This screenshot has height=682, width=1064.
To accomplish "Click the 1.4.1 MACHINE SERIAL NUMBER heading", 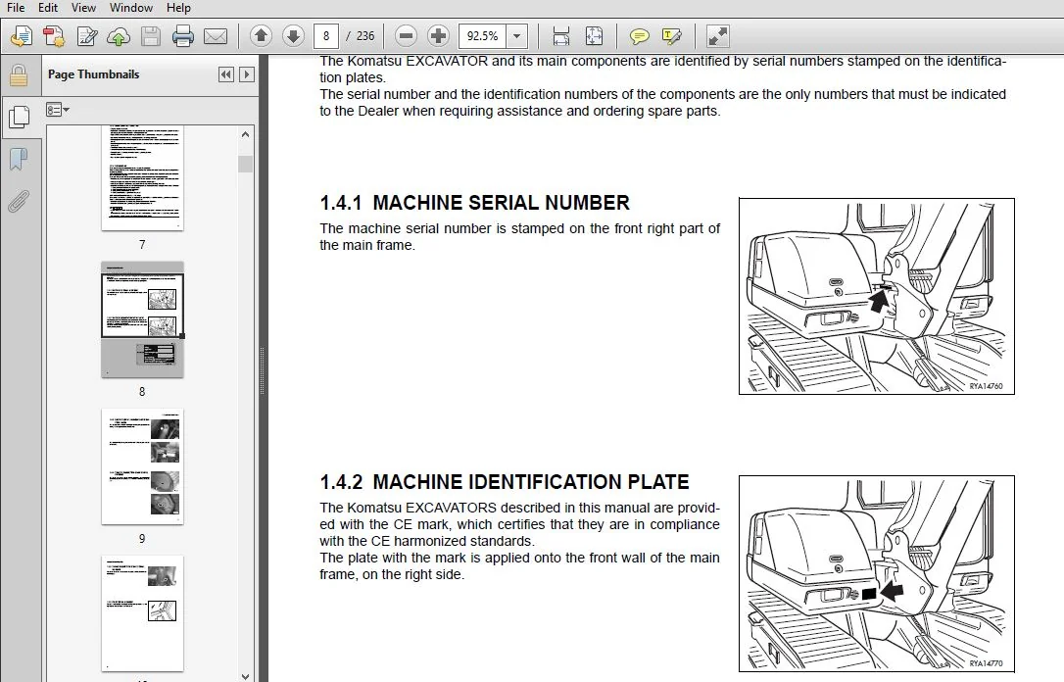I will coord(474,203).
